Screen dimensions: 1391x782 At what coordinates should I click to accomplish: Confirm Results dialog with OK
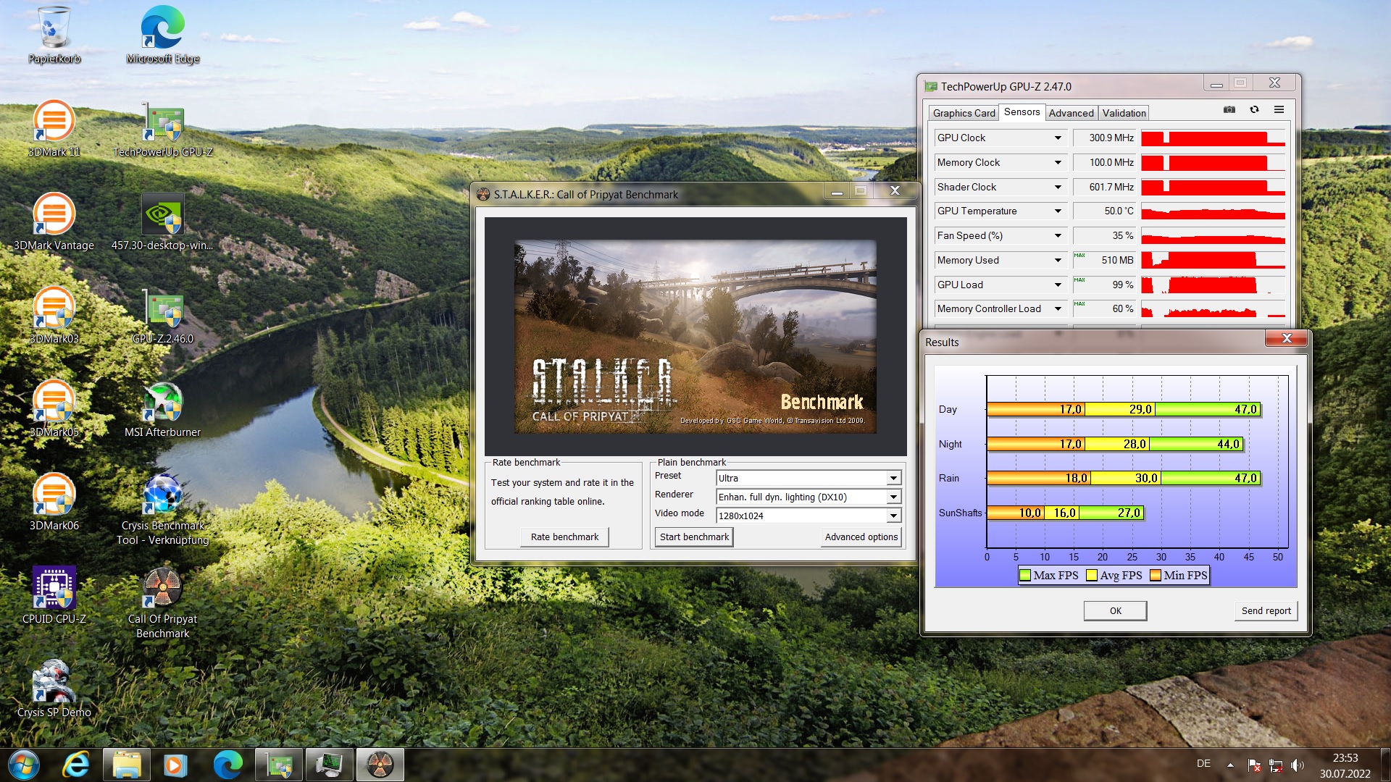(x=1115, y=610)
